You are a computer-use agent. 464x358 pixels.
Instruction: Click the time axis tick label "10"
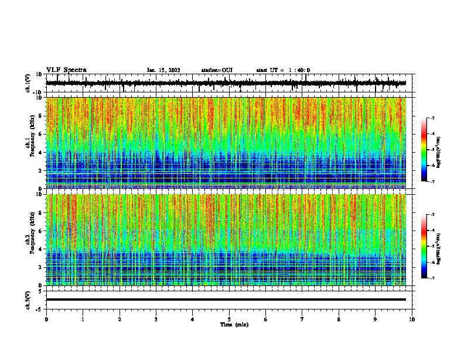click(x=412, y=319)
